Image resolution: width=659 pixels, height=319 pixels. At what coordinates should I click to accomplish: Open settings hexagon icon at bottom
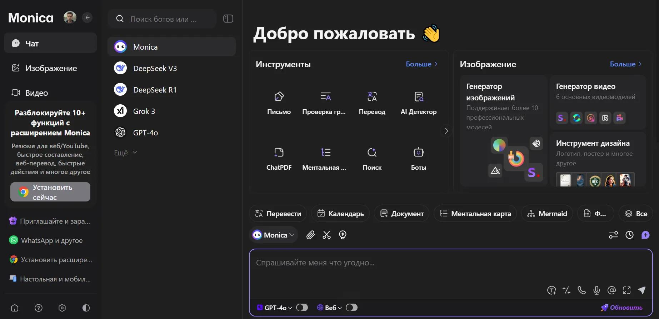pyautogui.click(x=62, y=308)
